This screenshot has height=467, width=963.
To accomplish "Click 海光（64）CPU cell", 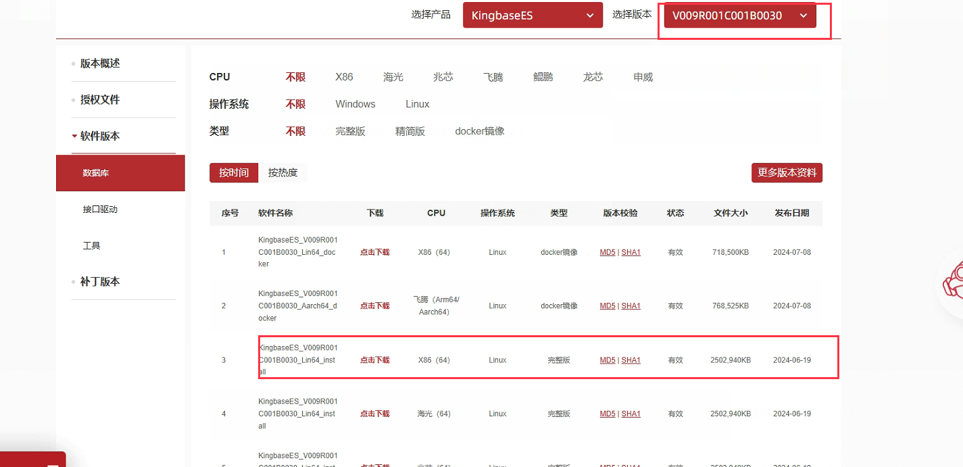I will click(434, 414).
